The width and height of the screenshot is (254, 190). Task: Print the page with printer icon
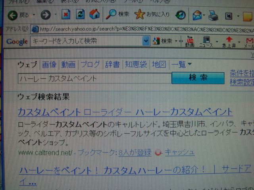click(x=213, y=15)
